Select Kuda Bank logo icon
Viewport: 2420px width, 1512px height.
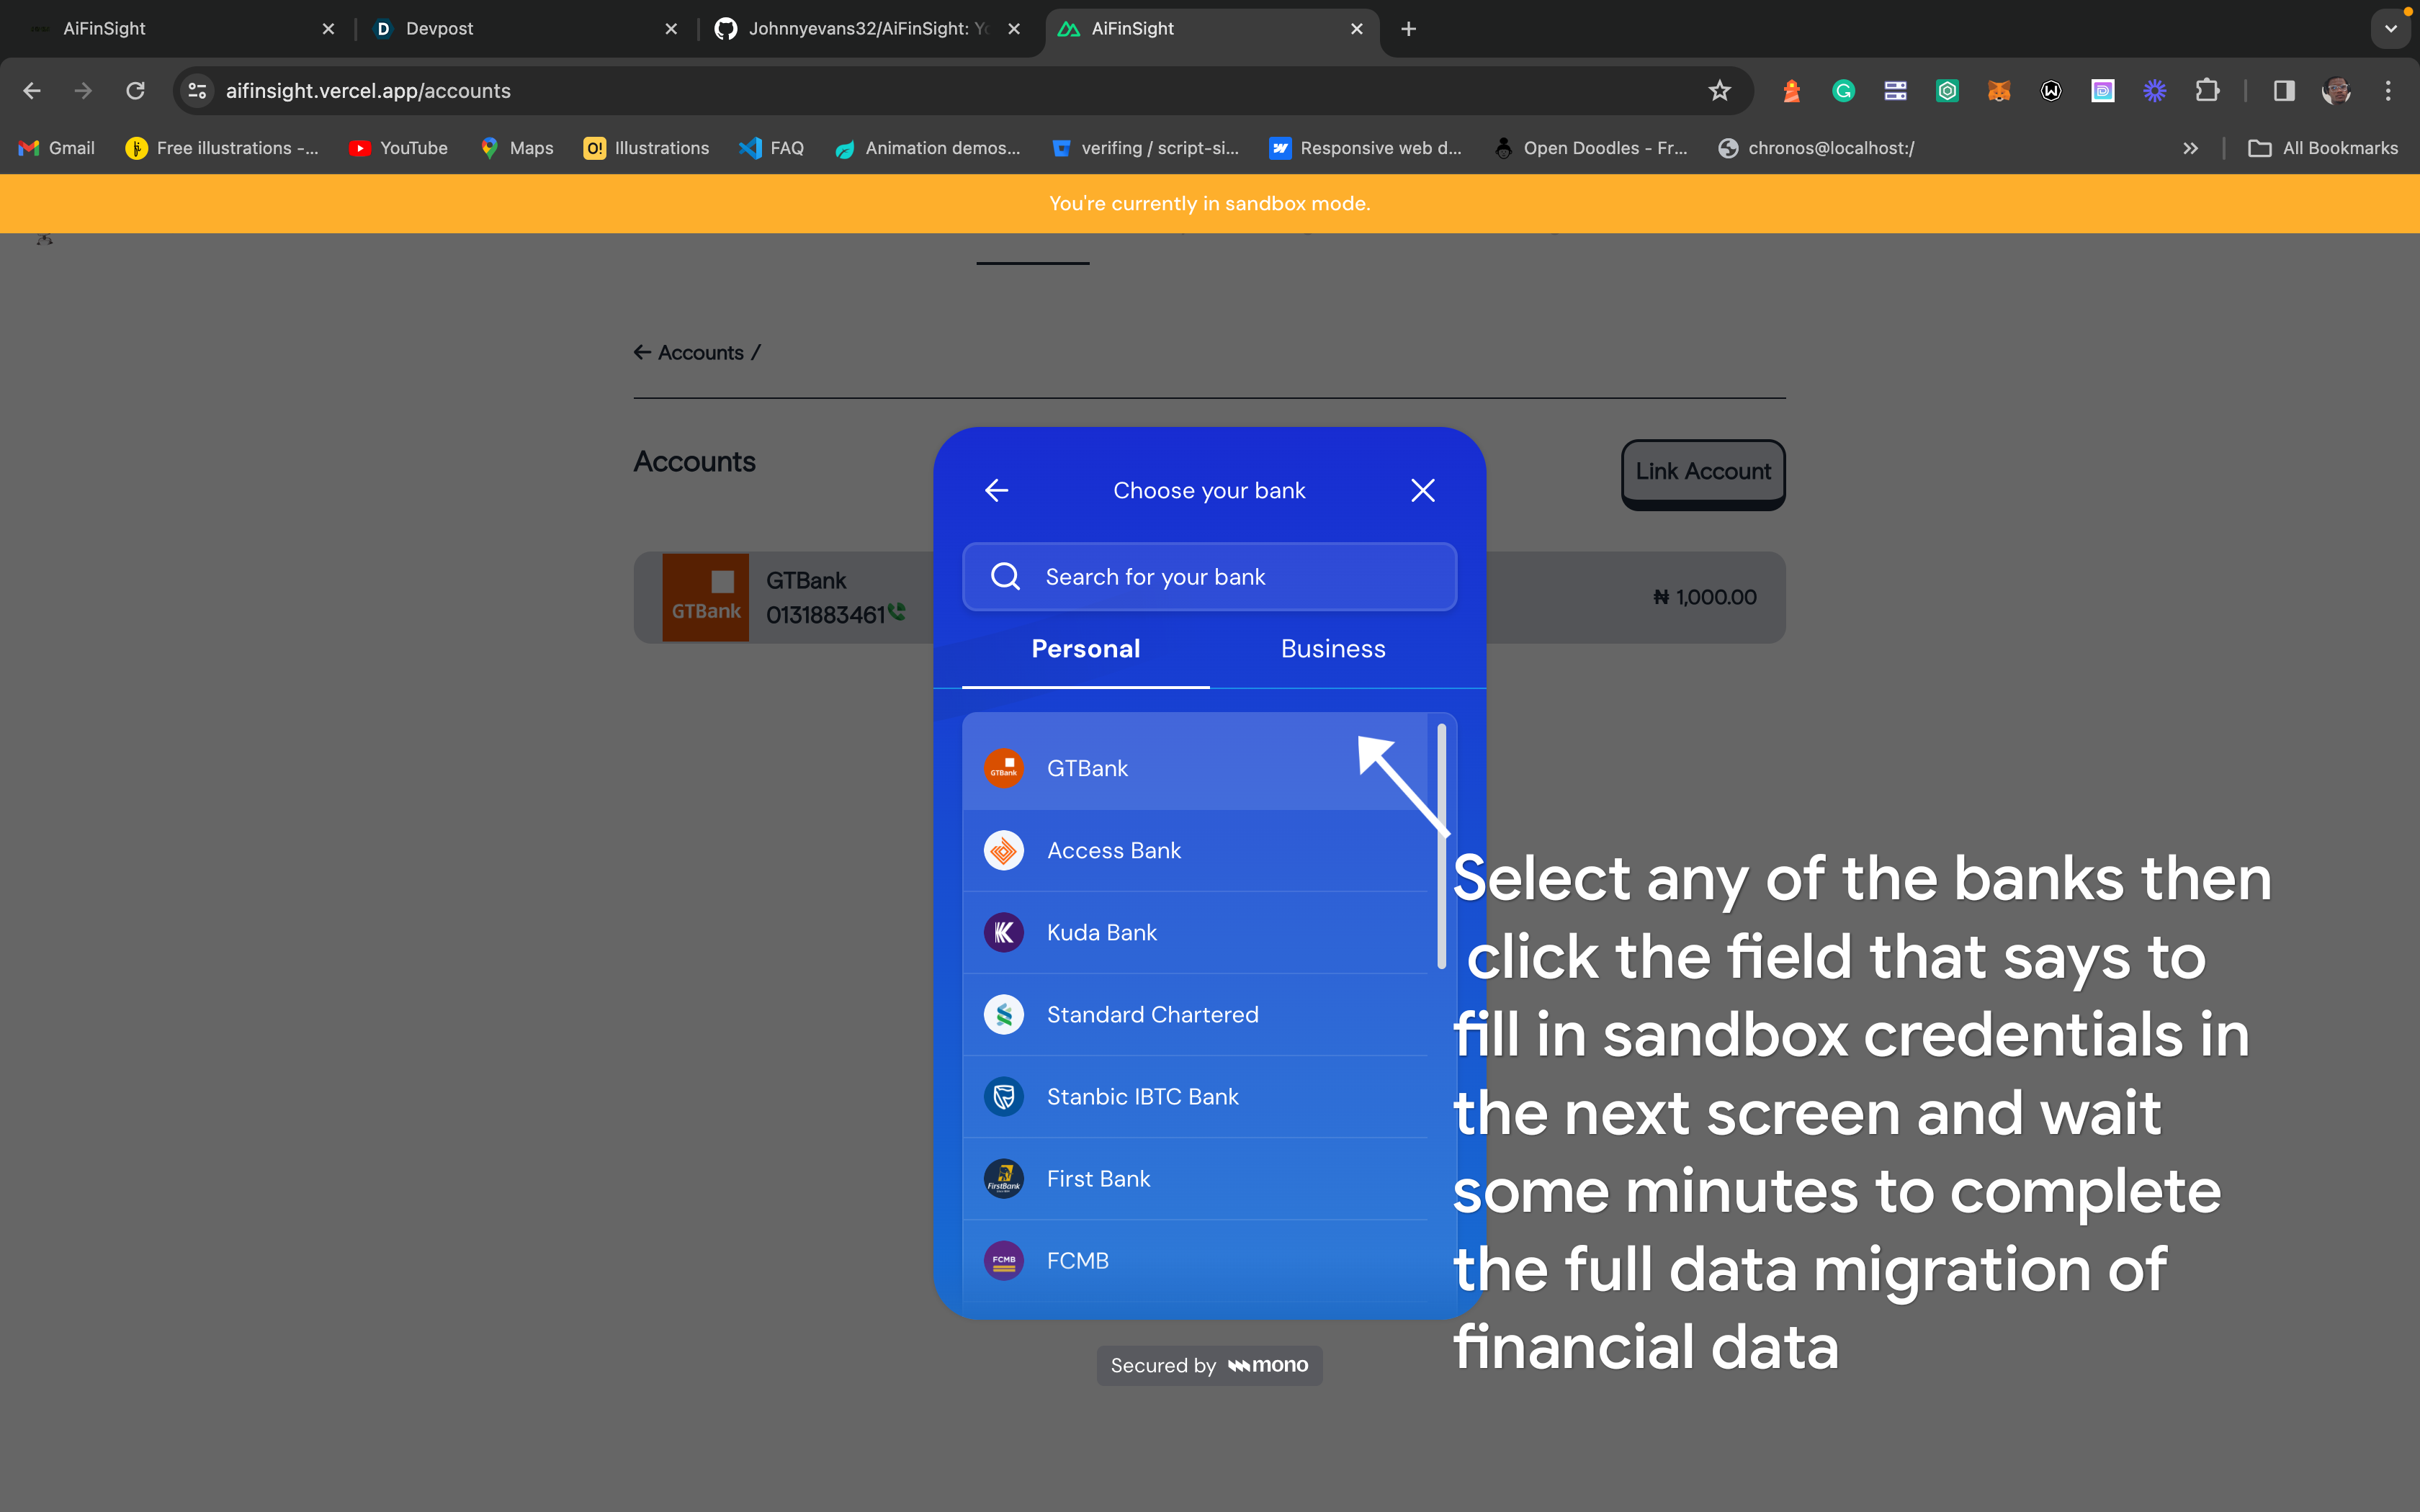1004,932
